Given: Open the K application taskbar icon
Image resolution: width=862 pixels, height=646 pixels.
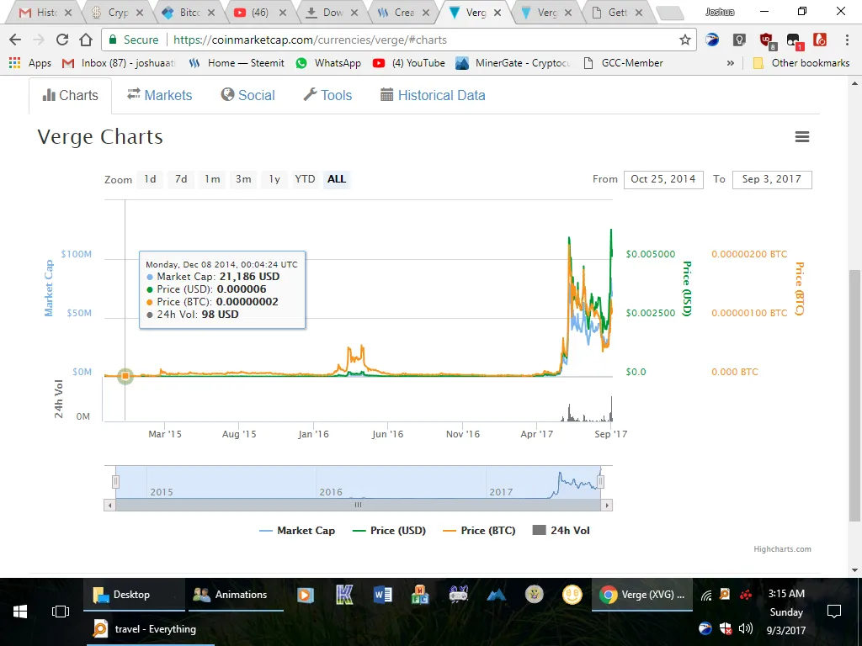Looking at the screenshot, I should [344, 595].
